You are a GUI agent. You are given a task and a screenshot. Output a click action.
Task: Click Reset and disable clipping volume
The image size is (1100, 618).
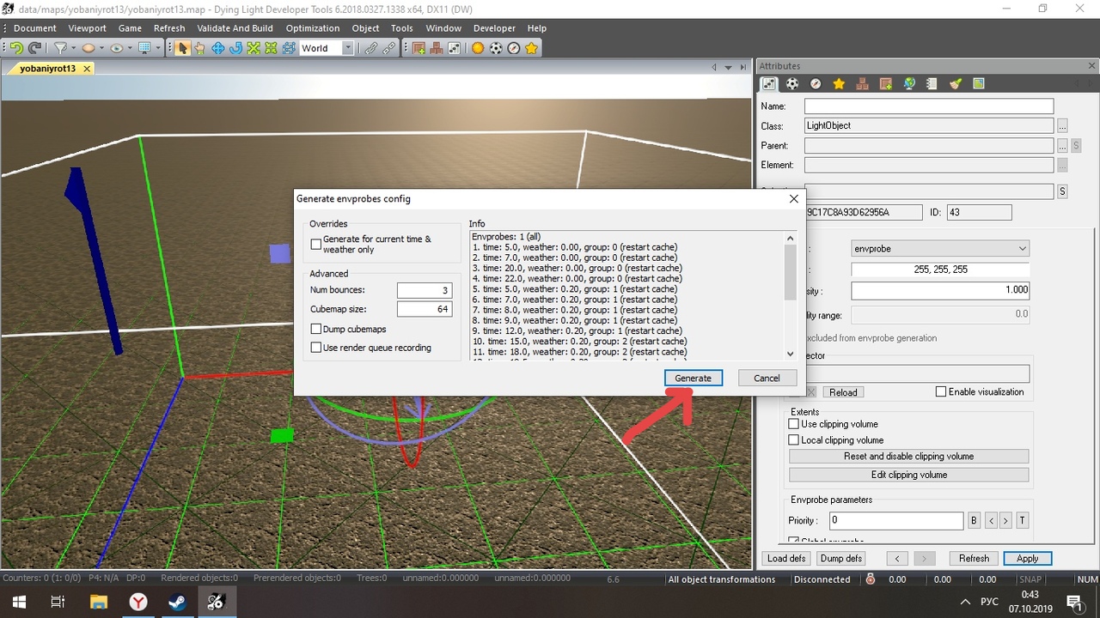[x=908, y=457]
